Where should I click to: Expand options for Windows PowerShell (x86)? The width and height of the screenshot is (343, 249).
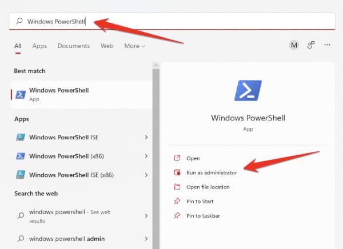point(146,156)
